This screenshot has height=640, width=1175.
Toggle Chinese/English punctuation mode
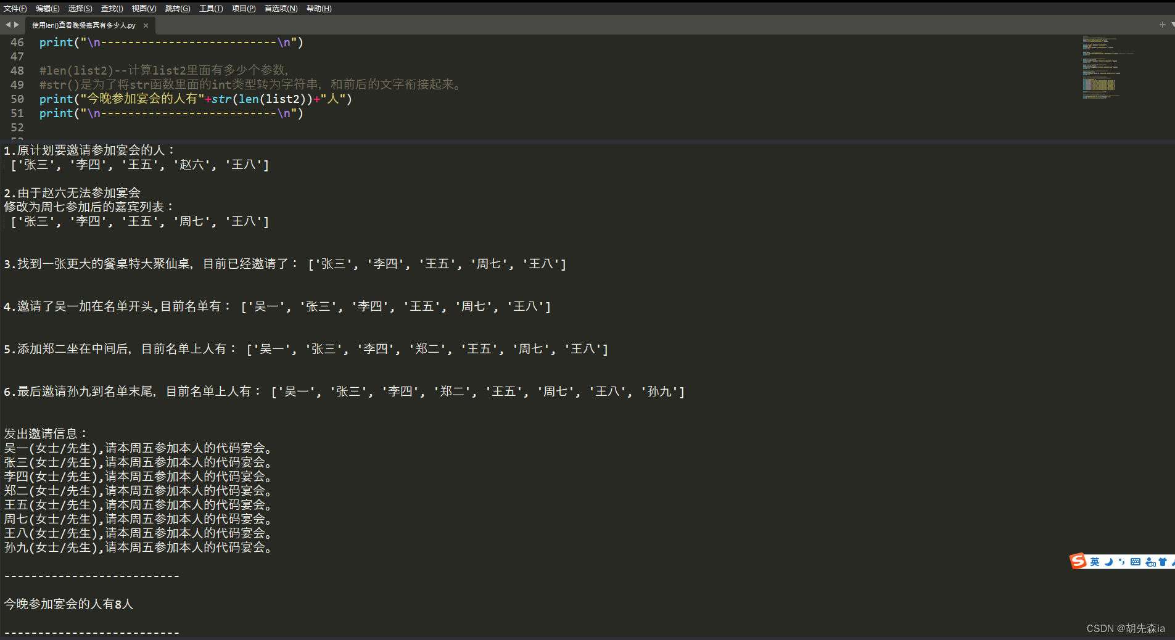click(1122, 562)
